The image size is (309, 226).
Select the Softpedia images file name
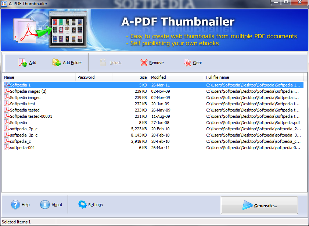25,98
